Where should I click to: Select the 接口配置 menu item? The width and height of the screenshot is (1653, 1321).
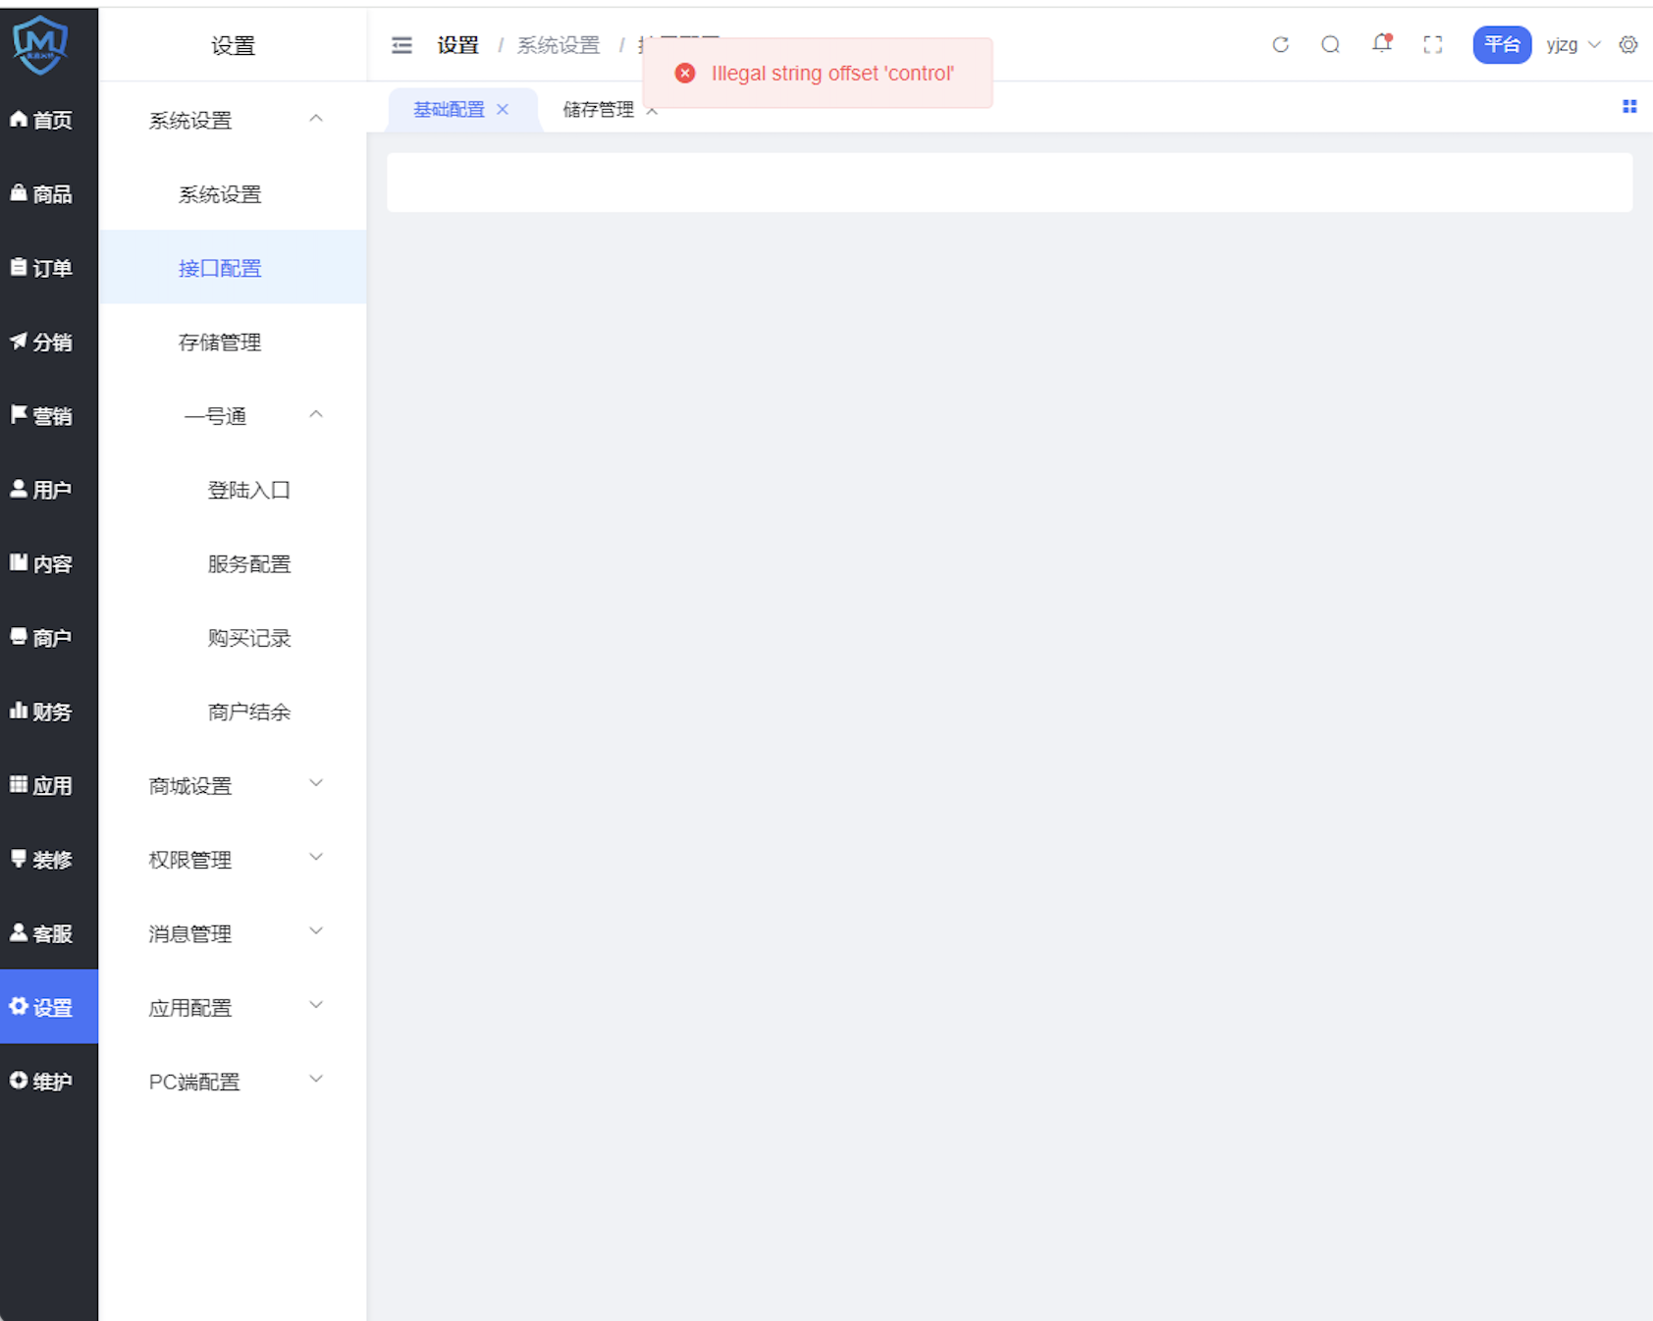233,267
